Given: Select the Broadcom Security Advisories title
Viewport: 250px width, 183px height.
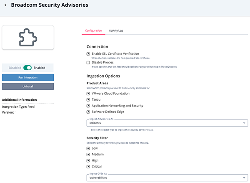Looking at the screenshot, I should [50, 5].
